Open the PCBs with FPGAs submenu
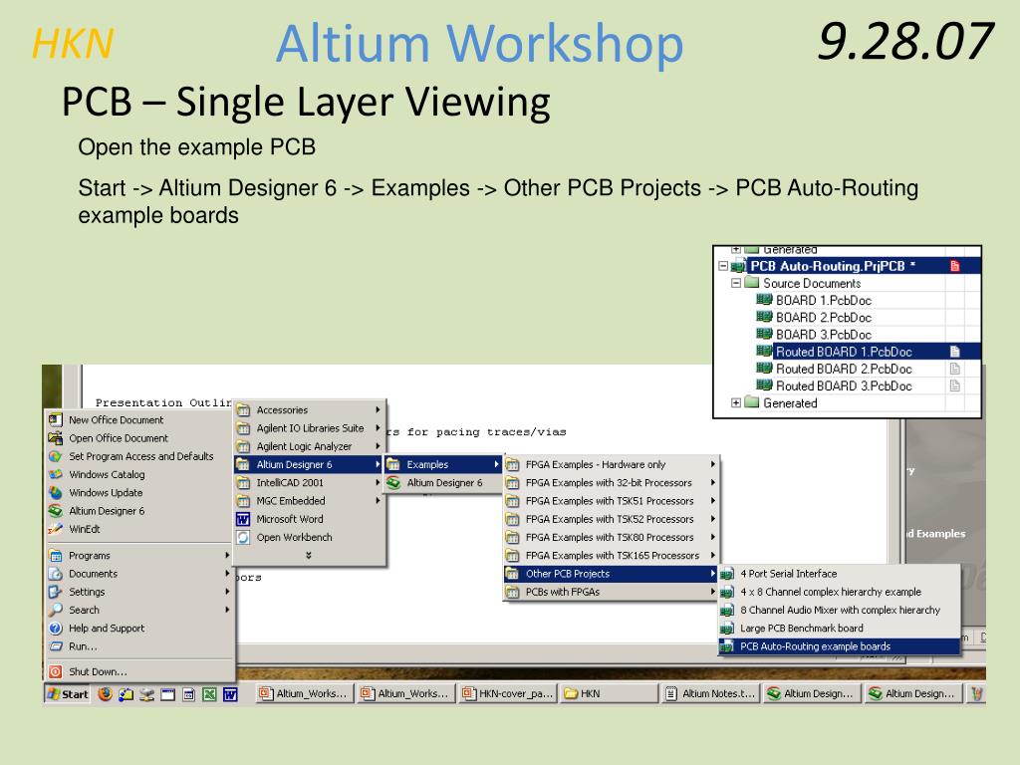The image size is (1020, 765). (x=612, y=593)
